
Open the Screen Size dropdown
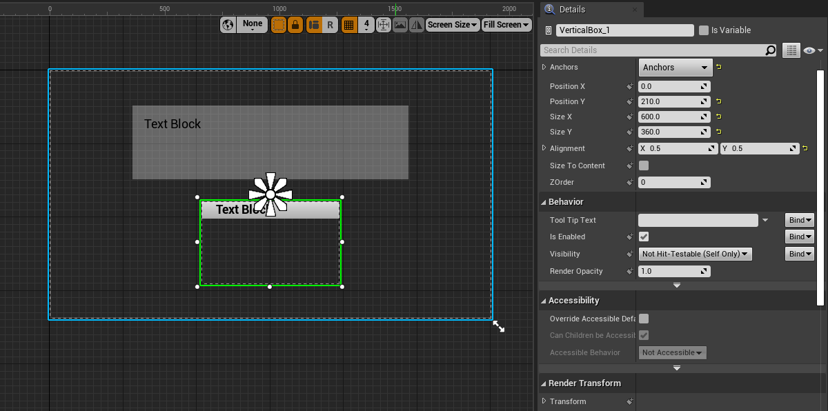point(453,25)
